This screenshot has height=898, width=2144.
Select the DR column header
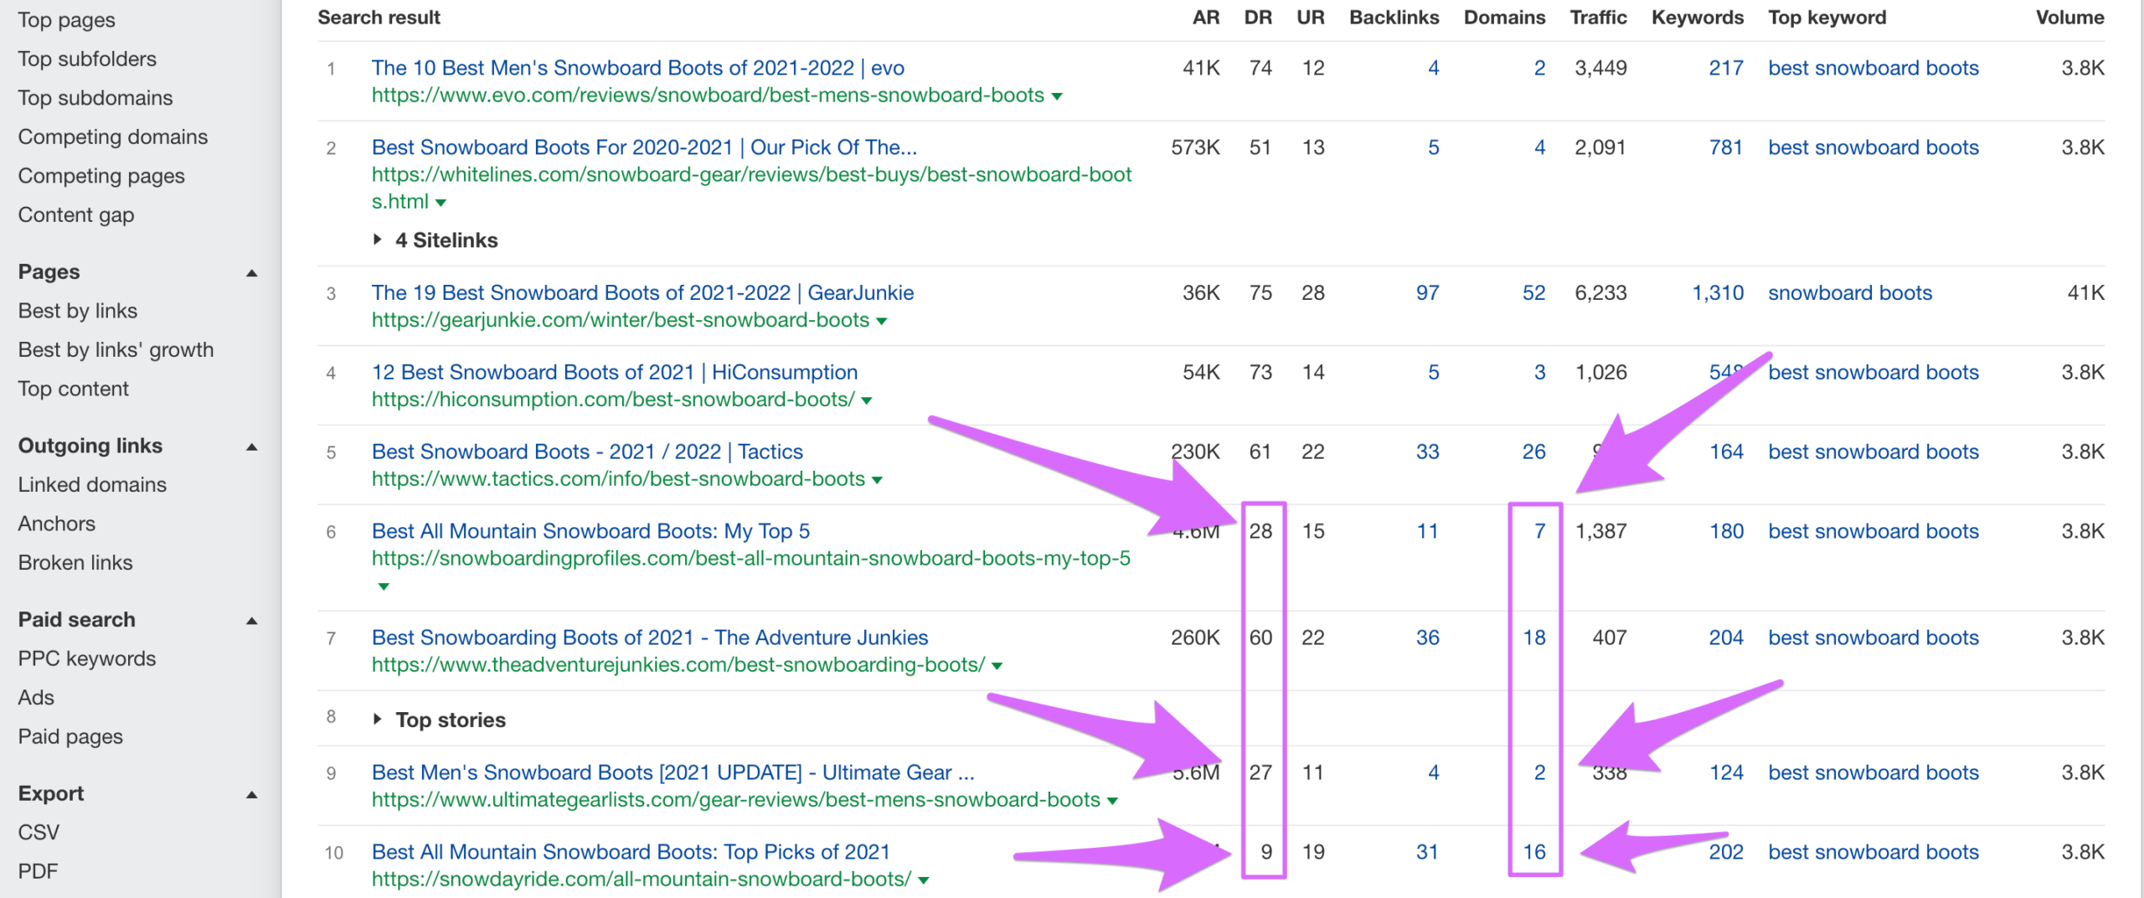coord(1258,18)
